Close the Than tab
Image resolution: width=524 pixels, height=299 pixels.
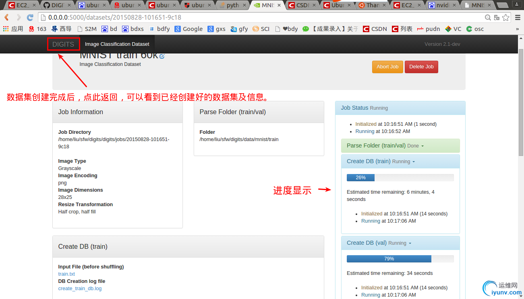click(384, 5)
